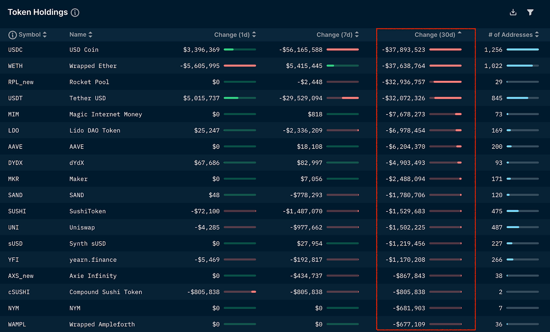Click the USDC addresses progress bar
This screenshot has width=550, height=332.
[x=523, y=49]
